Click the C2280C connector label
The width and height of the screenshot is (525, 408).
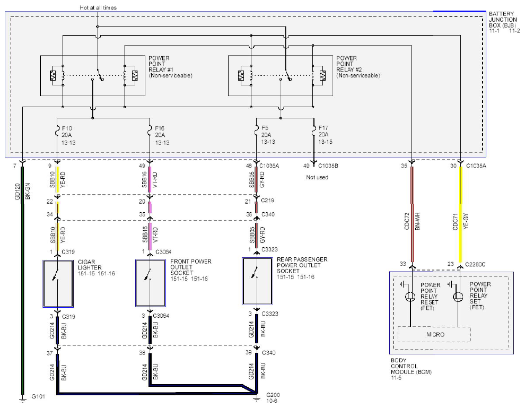pyautogui.click(x=475, y=264)
